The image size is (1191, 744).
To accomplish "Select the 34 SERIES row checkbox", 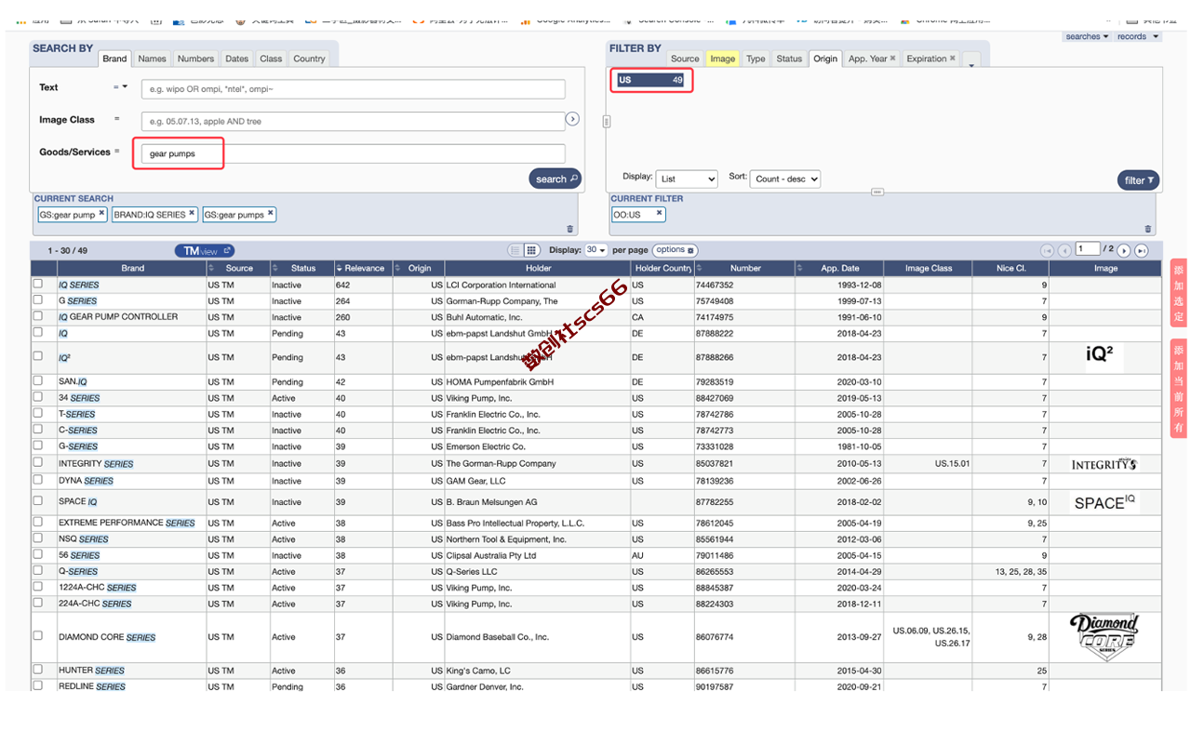I will pos(38,396).
